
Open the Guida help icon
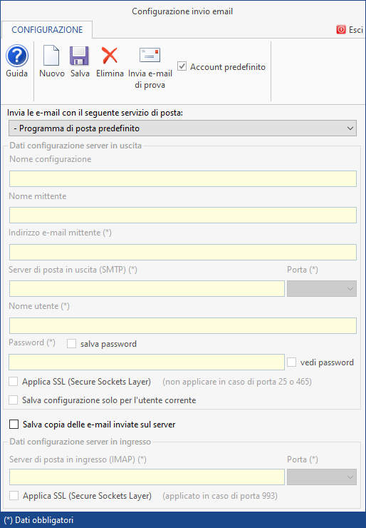pos(17,56)
